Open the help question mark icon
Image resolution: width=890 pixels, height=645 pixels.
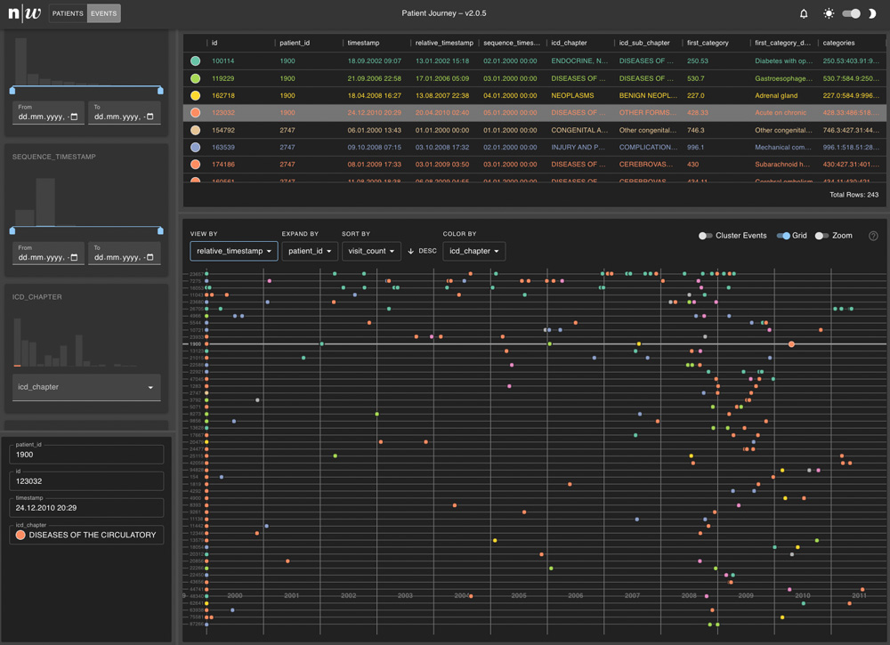coord(873,236)
